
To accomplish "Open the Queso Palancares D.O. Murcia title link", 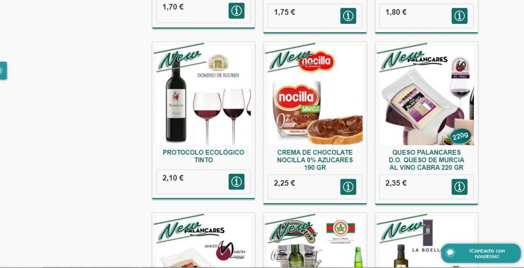I will coord(426,160).
